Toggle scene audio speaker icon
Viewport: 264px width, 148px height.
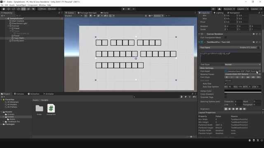click(94, 16)
